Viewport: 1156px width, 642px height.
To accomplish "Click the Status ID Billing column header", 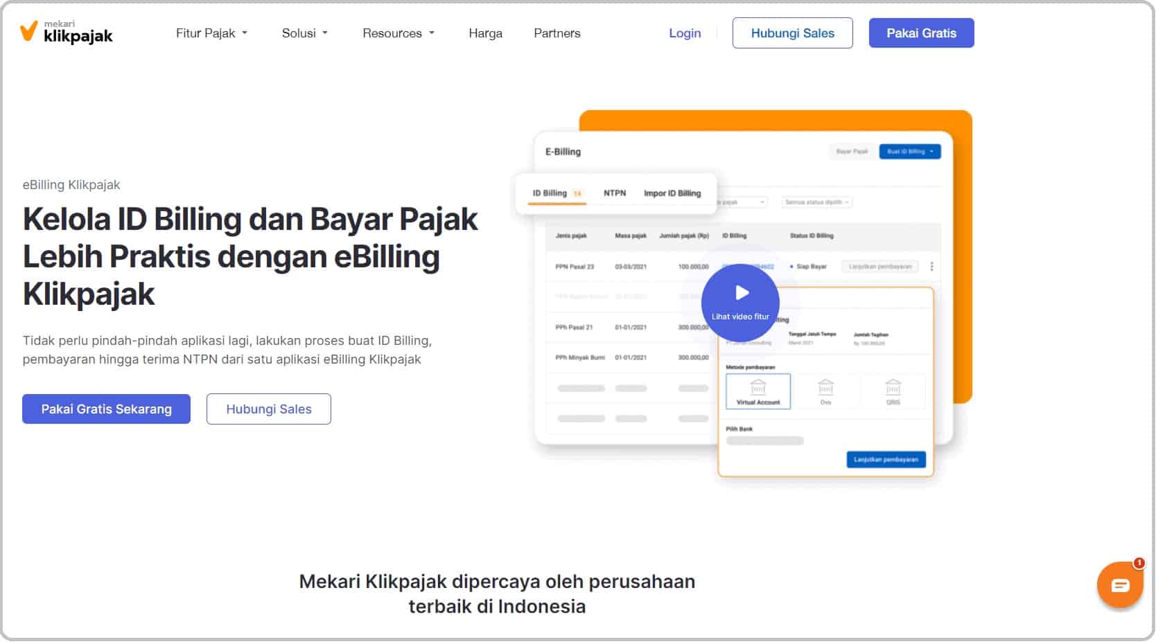I will 812,236.
